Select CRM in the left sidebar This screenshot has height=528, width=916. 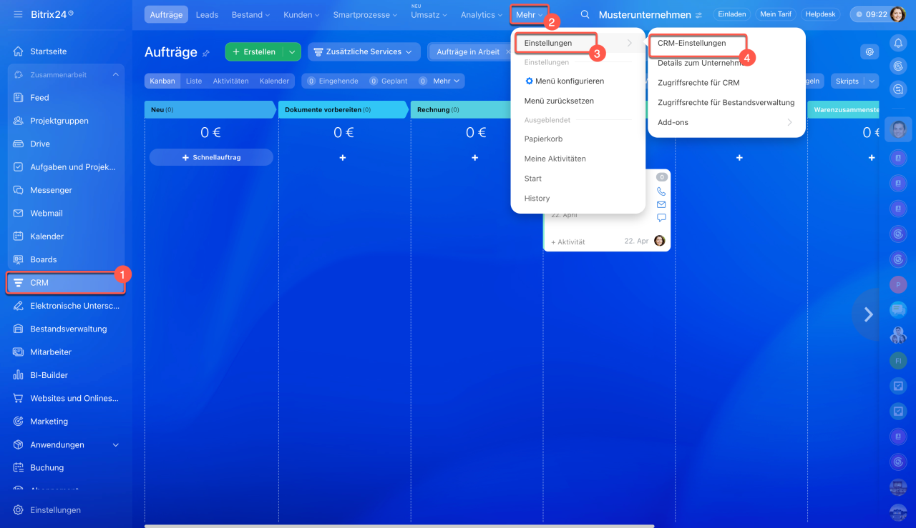pyautogui.click(x=66, y=283)
